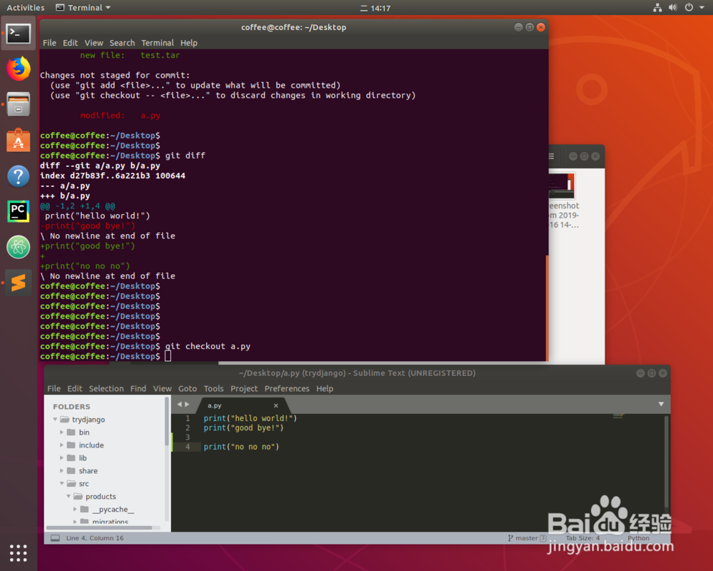Open Sublime Goto menu
This screenshot has height=571, width=713.
point(188,388)
